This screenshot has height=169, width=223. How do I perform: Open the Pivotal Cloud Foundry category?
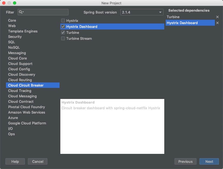tap(33, 107)
